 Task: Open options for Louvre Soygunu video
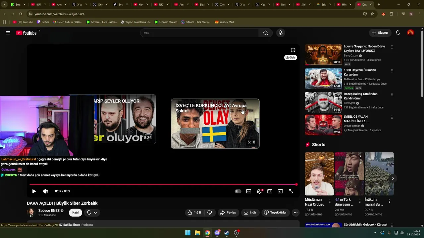[392, 47]
